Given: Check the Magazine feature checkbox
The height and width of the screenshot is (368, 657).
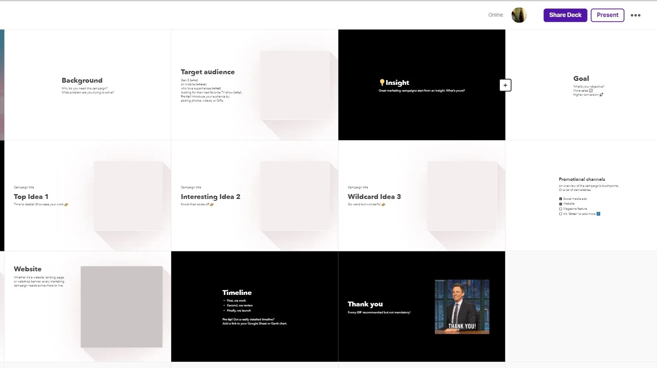Looking at the screenshot, I should point(561,209).
